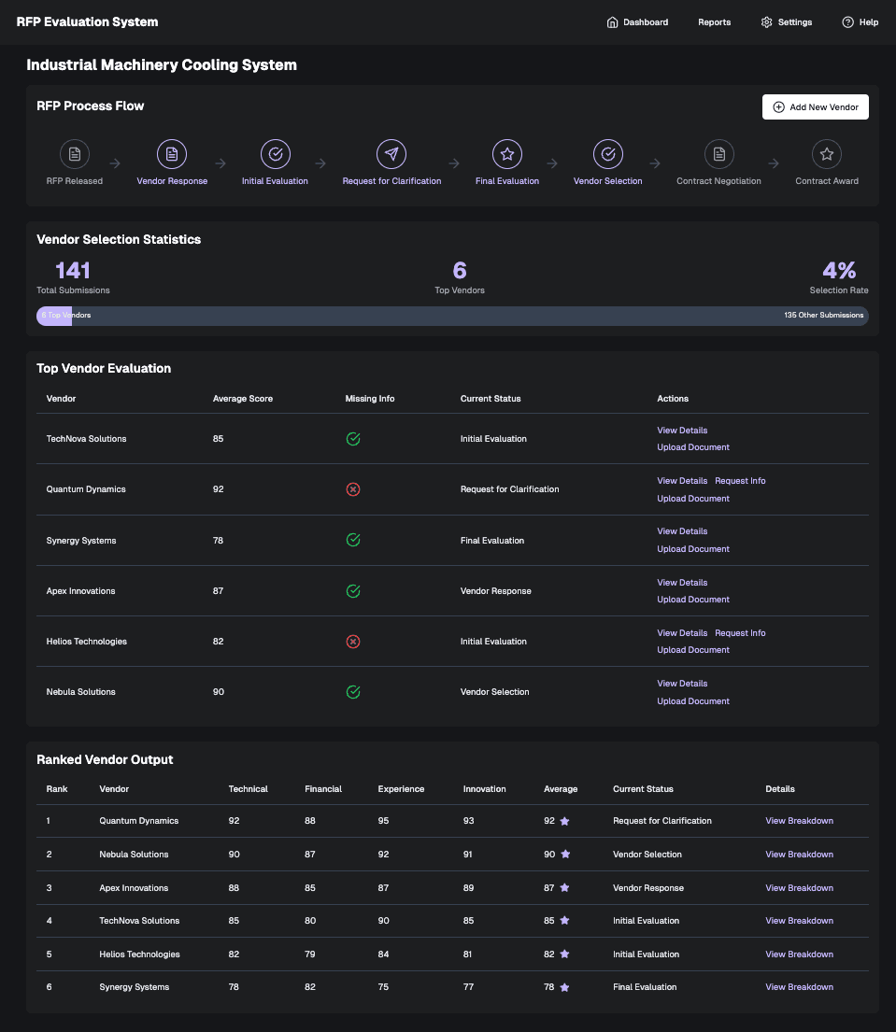Select the Vendor Response step icon
This screenshot has width=896, height=1032.
point(172,154)
